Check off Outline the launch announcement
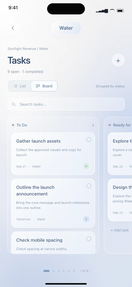The height and width of the screenshot is (287, 132). click(x=89, y=186)
